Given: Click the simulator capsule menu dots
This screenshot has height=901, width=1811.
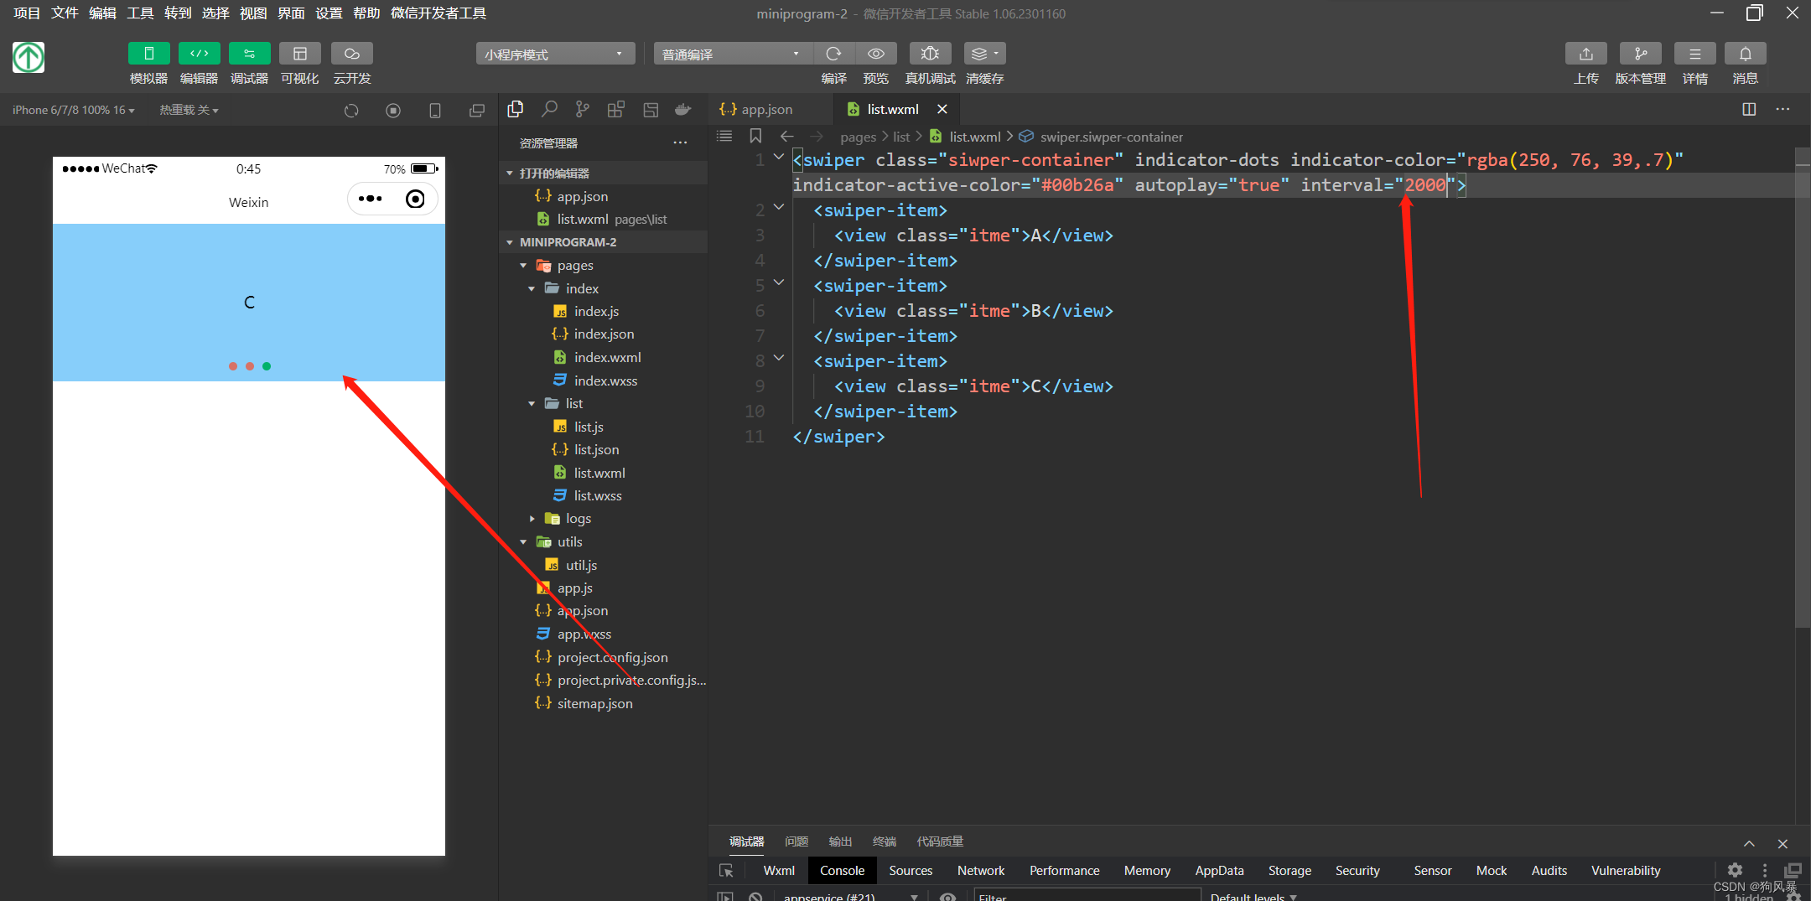Looking at the screenshot, I should click(370, 199).
